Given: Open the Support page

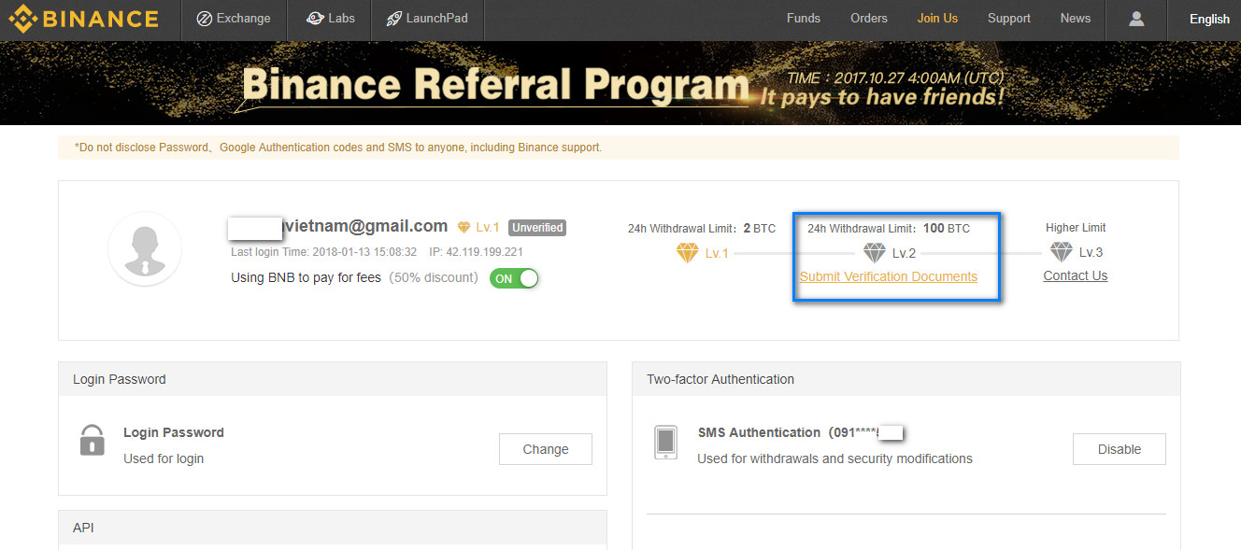Looking at the screenshot, I should (1009, 19).
